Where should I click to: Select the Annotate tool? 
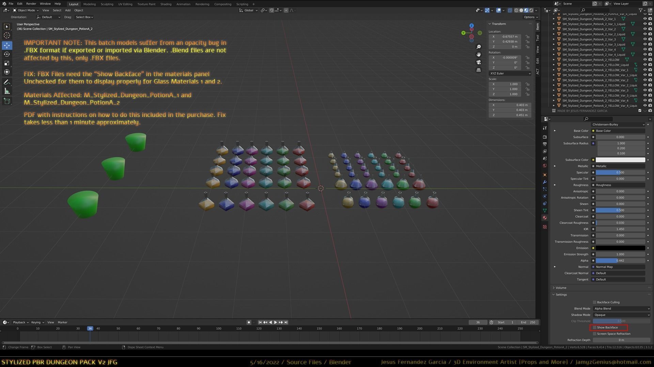[7, 82]
